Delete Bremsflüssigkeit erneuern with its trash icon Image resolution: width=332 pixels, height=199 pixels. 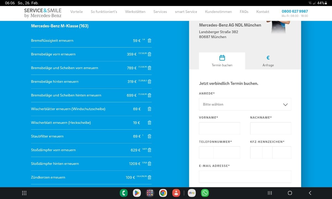[x=149, y=41]
